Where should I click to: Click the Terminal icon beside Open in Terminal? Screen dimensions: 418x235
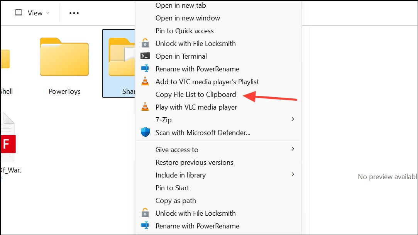pos(145,56)
